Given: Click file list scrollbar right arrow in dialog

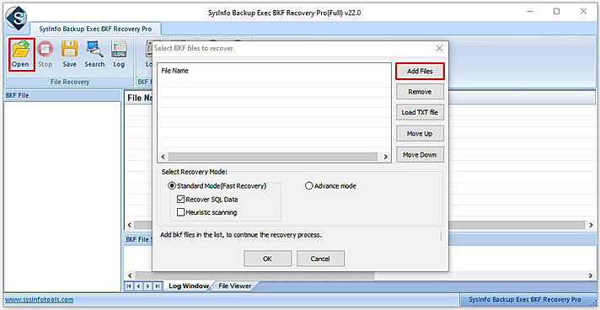Looking at the screenshot, I should pos(385,157).
